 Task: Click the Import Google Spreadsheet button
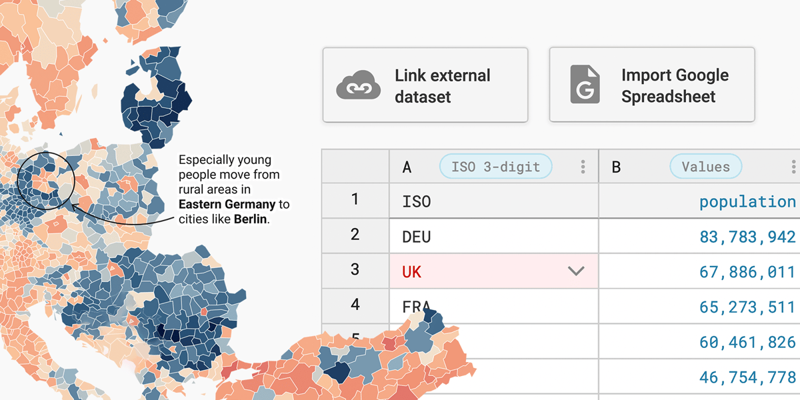(x=651, y=85)
